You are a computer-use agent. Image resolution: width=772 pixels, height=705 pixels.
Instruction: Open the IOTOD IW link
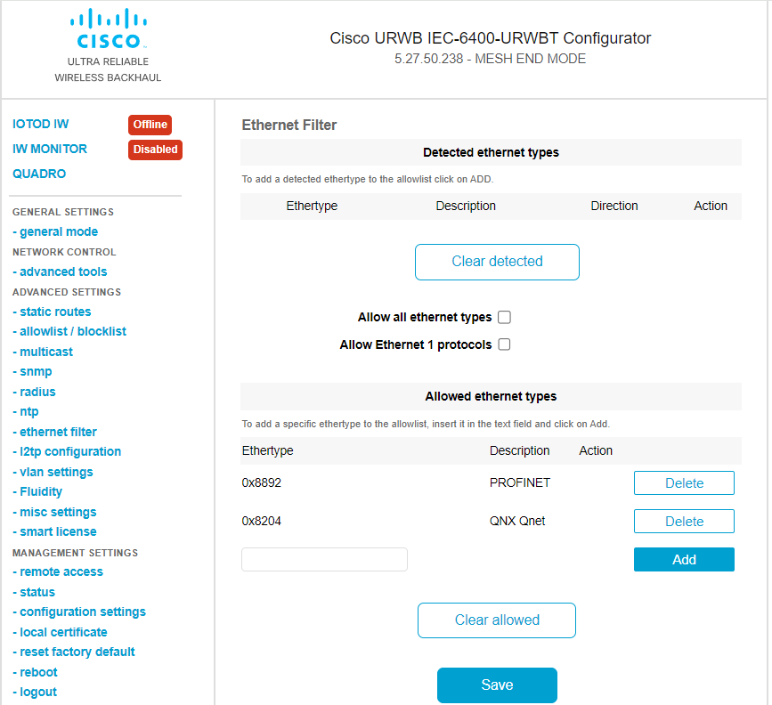coord(41,125)
